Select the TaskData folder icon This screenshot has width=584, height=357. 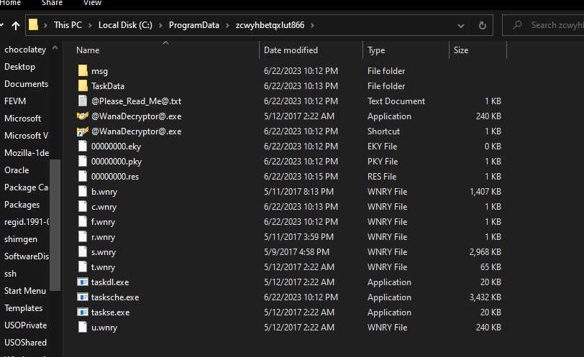click(x=83, y=86)
